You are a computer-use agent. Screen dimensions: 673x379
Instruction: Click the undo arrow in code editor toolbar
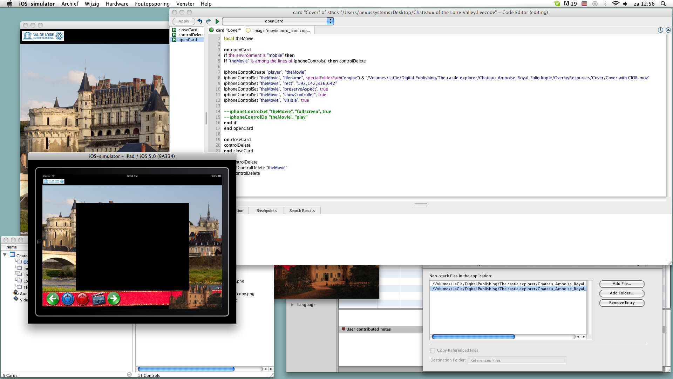200,21
